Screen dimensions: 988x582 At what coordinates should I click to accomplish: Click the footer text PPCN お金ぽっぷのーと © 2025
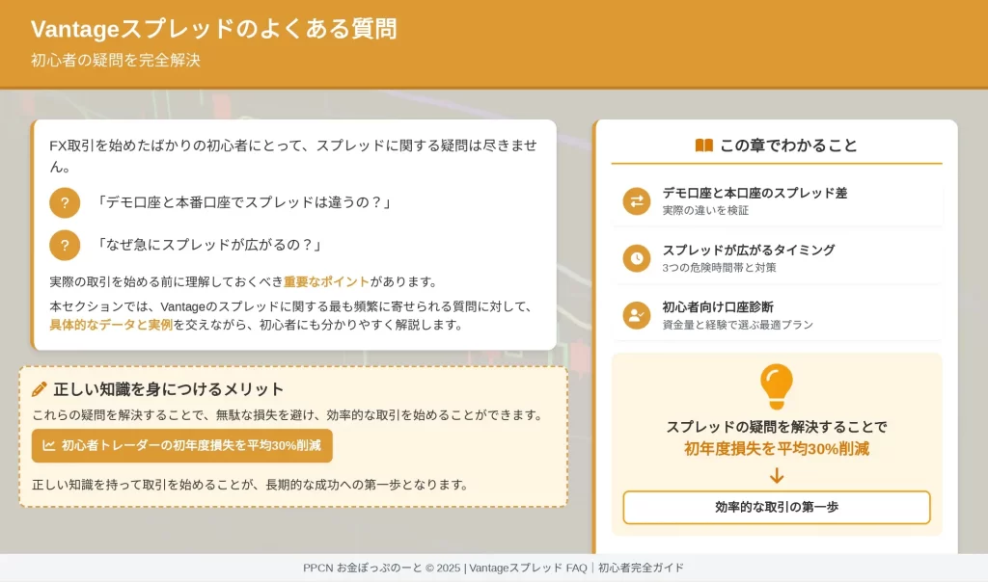(382, 569)
